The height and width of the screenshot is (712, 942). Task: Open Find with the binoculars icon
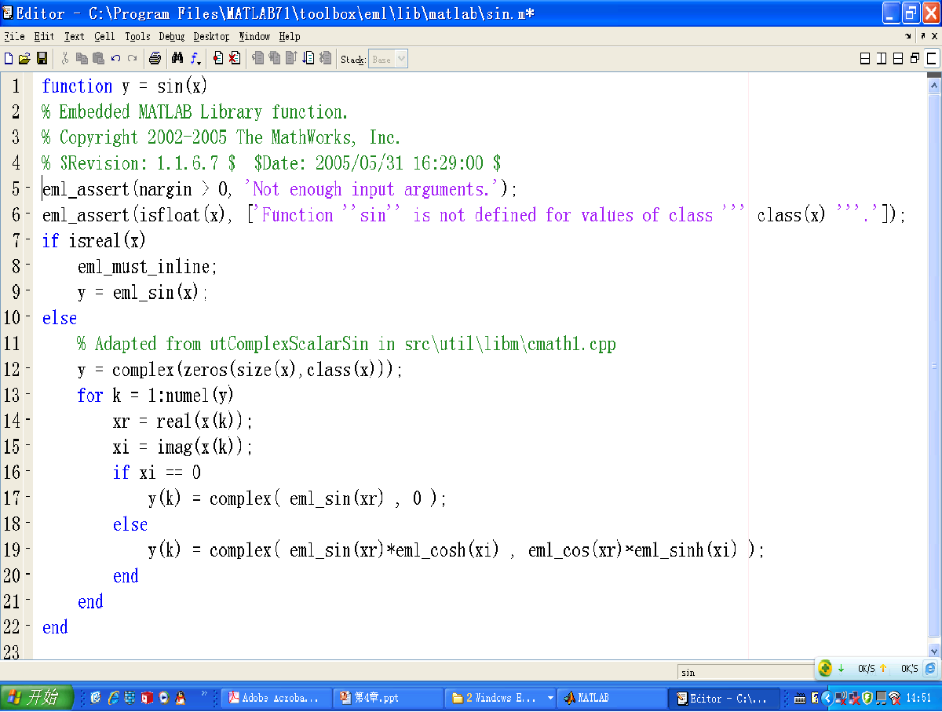pyautogui.click(x=177, y=59)
